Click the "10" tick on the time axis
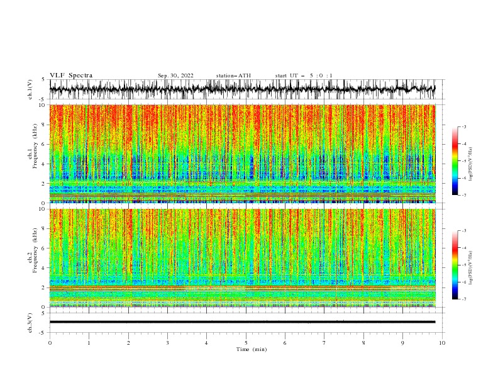This screenshot has width=498, height=385. [442, 343]
